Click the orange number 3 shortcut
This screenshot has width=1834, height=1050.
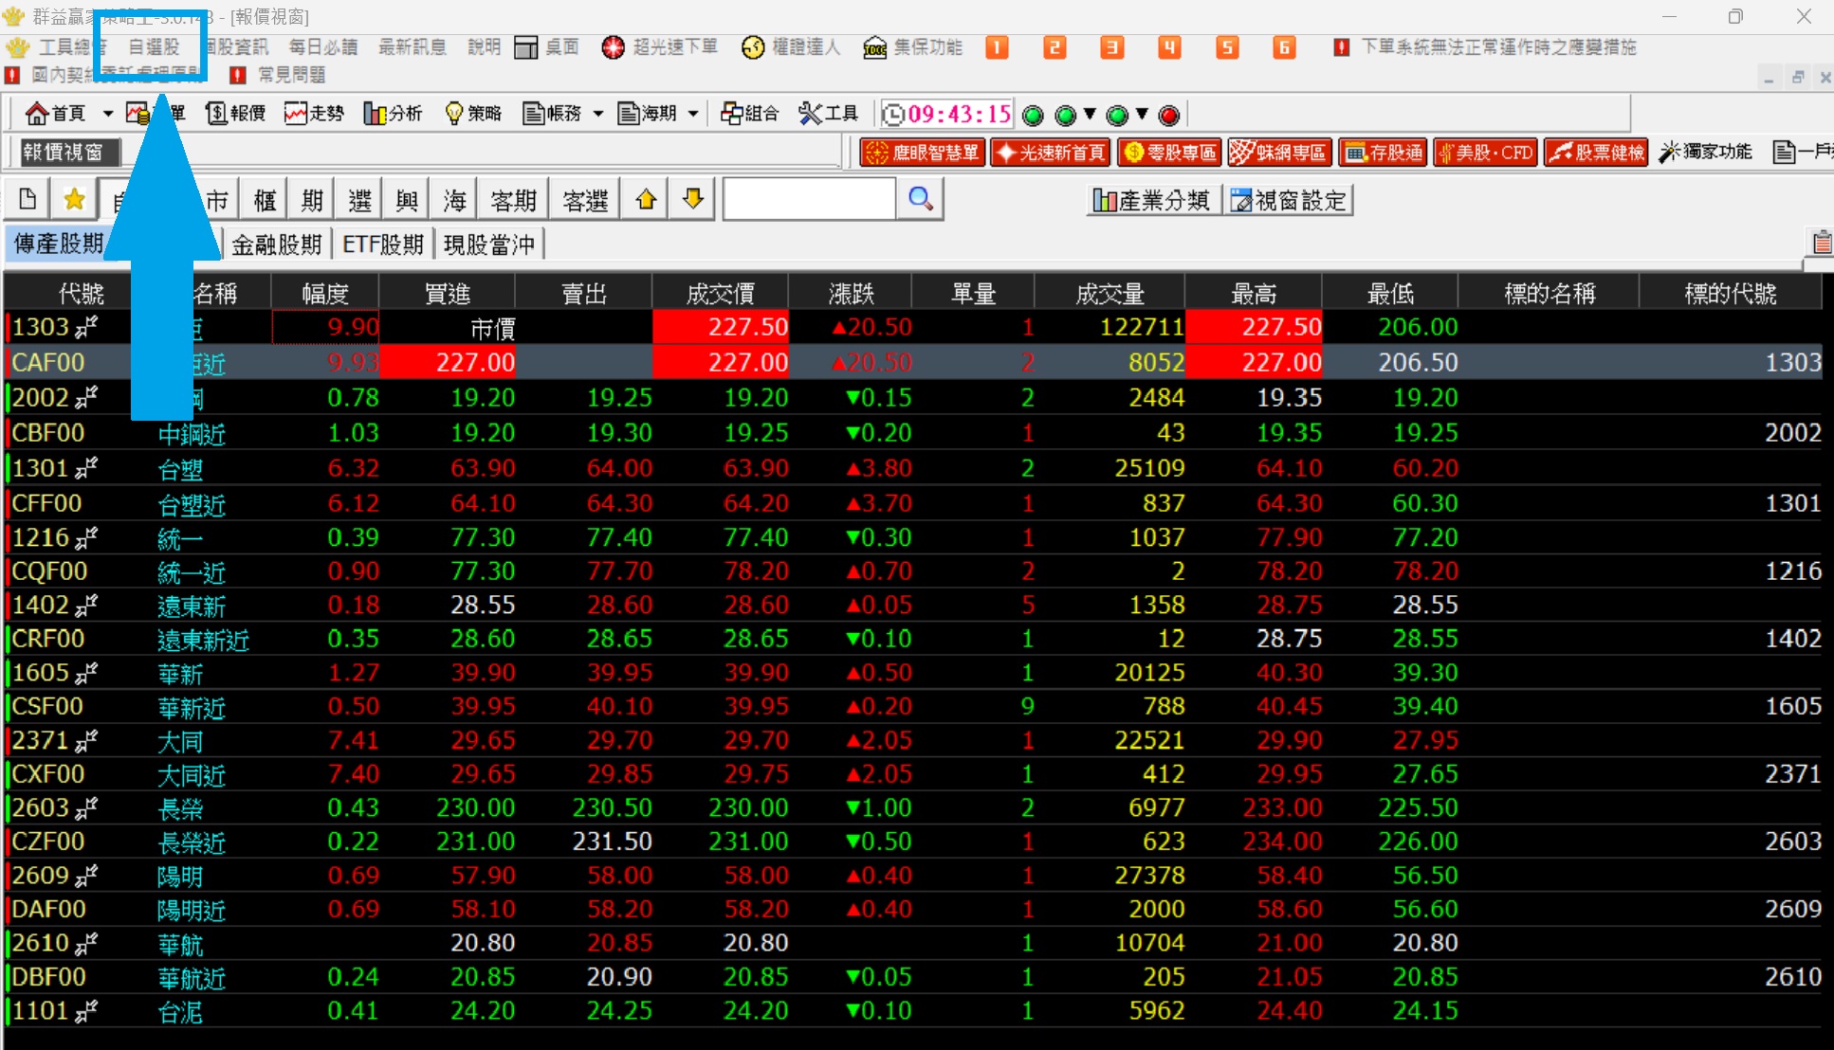coord(1112,47)
